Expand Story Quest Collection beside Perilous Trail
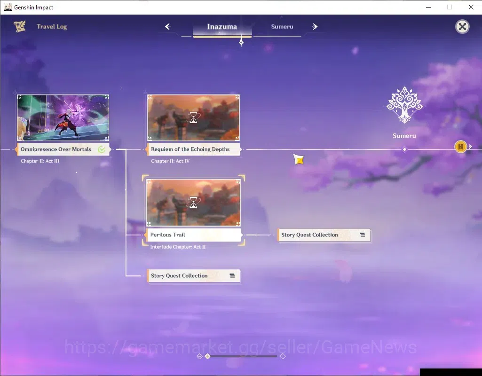The image size is (482, 376). (324, 235)
